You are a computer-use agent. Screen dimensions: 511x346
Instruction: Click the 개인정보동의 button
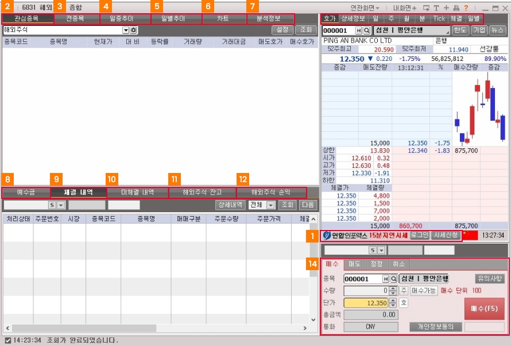[435, 326]
